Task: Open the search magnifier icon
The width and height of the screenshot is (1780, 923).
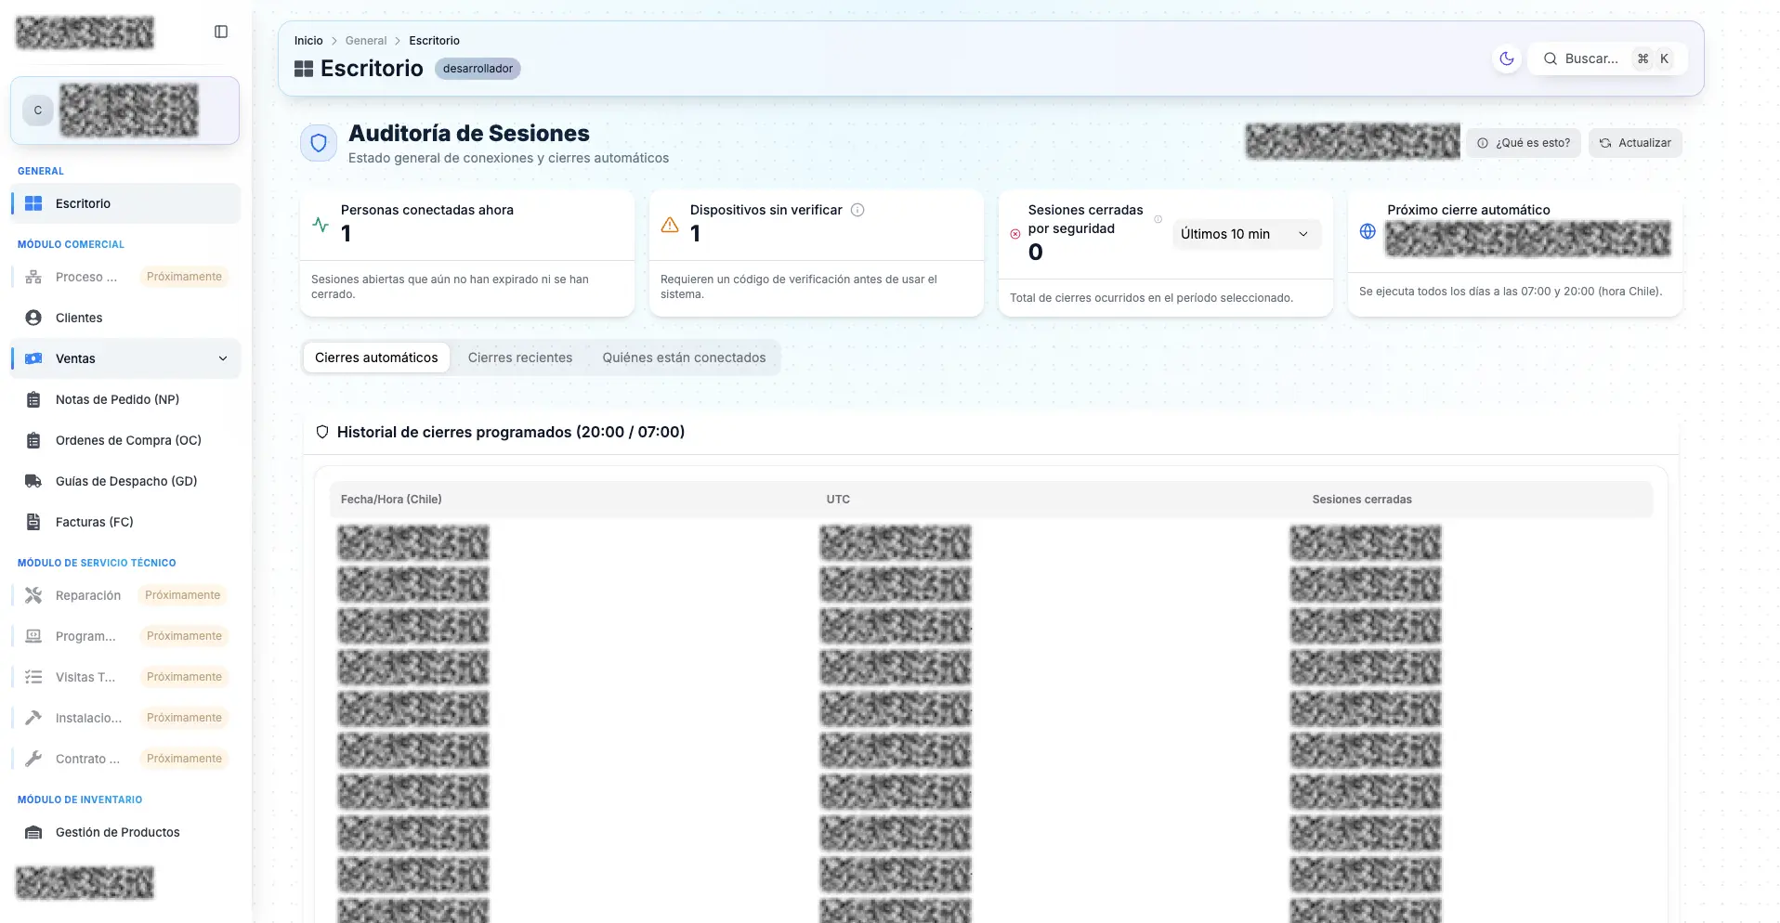Action: tap(1551, 58)
